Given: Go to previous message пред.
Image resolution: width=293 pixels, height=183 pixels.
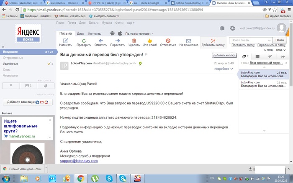Looking at the screenshot, I should [x=268, y=50].
